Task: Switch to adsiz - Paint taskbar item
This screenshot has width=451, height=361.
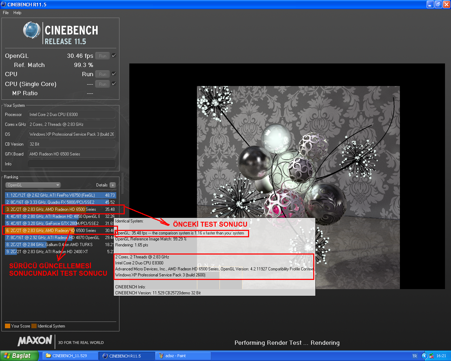Action: pyautogui.click(x=183, y=356)
